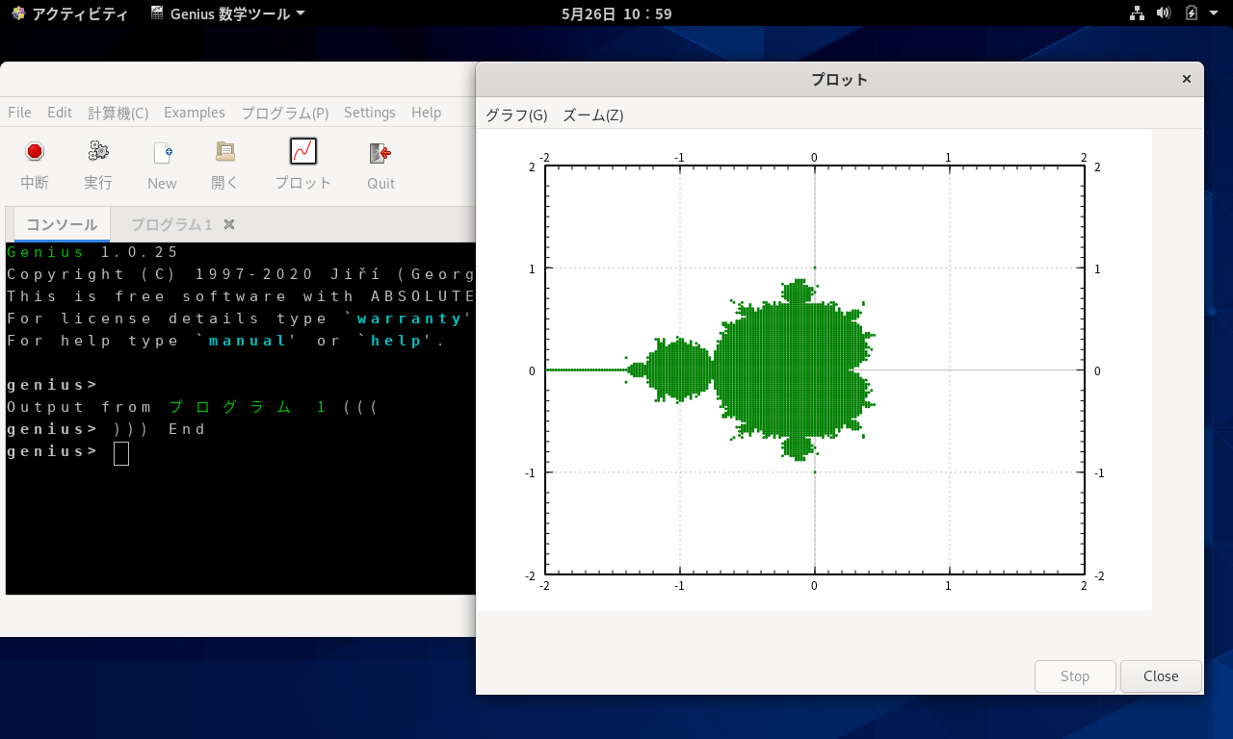The image size is (1233, 739).
Task: Open the ズーム(Z) menu in plot window
Action: 593,115
